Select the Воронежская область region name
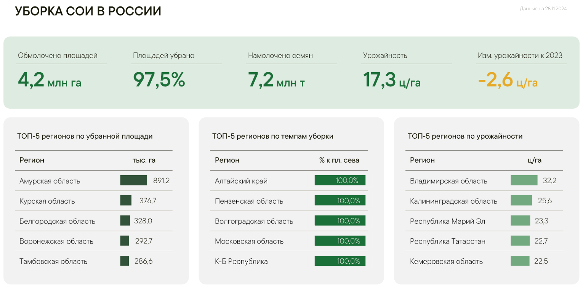The width and height of the screenshot is (583, 288). pos(56,241)
